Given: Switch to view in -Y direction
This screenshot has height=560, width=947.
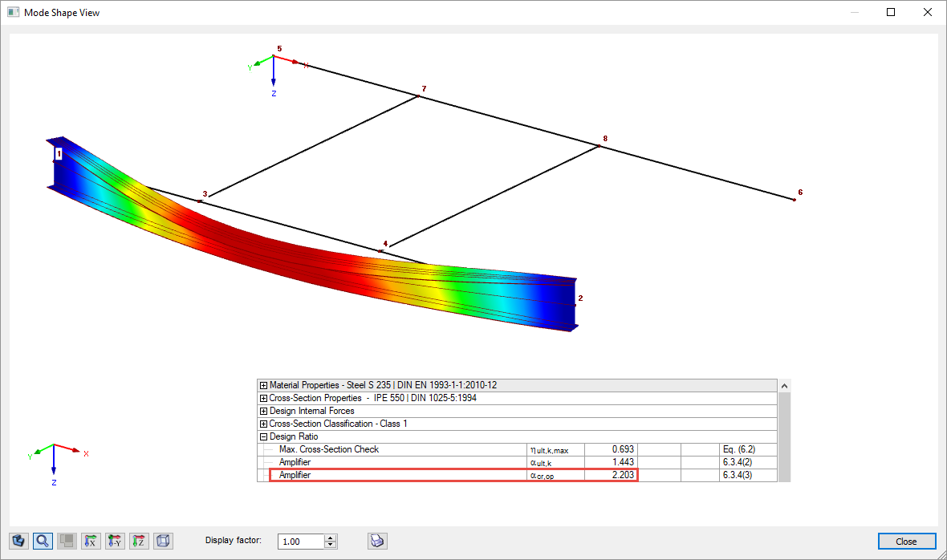Looking at the screenshot, I should (115, 540).
